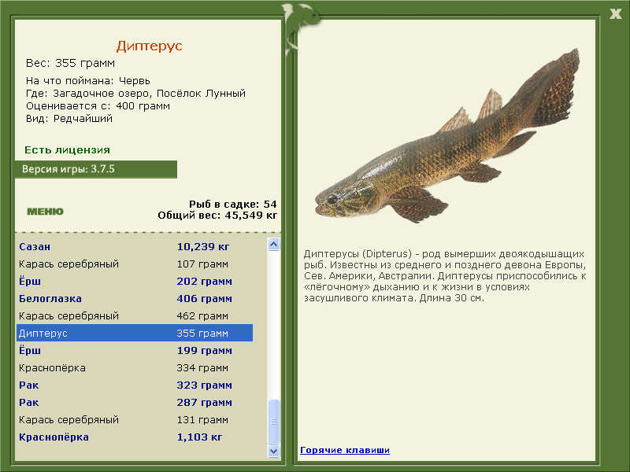Select Карась серебряный 131 грамм row

(x=135, y=419)
